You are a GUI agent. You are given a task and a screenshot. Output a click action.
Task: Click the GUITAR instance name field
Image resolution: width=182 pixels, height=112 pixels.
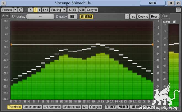153,3
